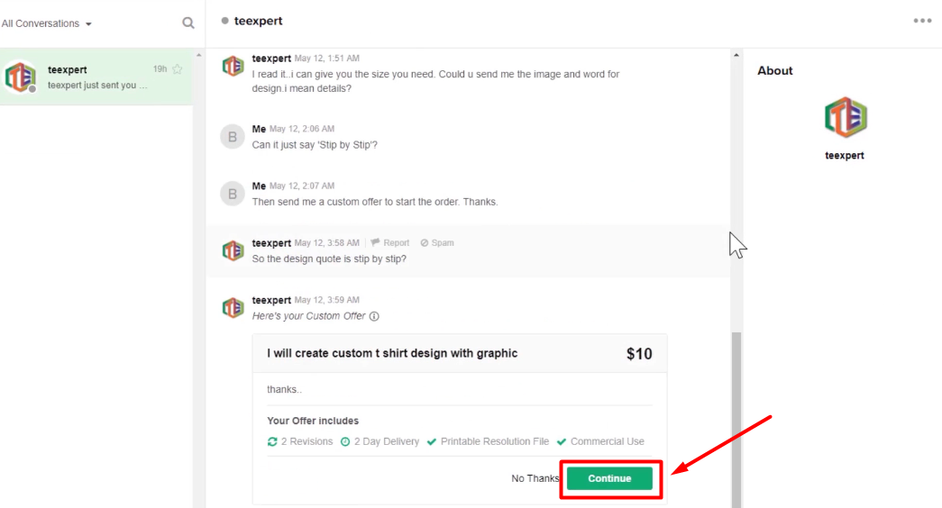This screenshot has width=942, height=508.
Task: Click the Me avatar on 2:06 AM message
Action: tap(233, 137)
